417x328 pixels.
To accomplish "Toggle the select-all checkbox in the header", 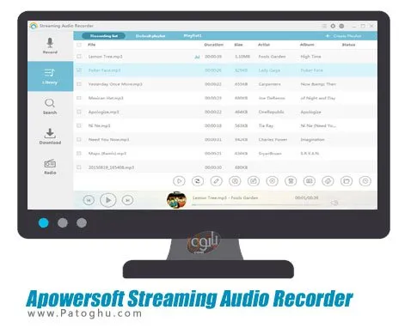I will [79, 45].
